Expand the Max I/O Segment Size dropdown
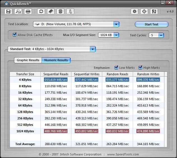 pyautogui.click(x=116, y=35)
